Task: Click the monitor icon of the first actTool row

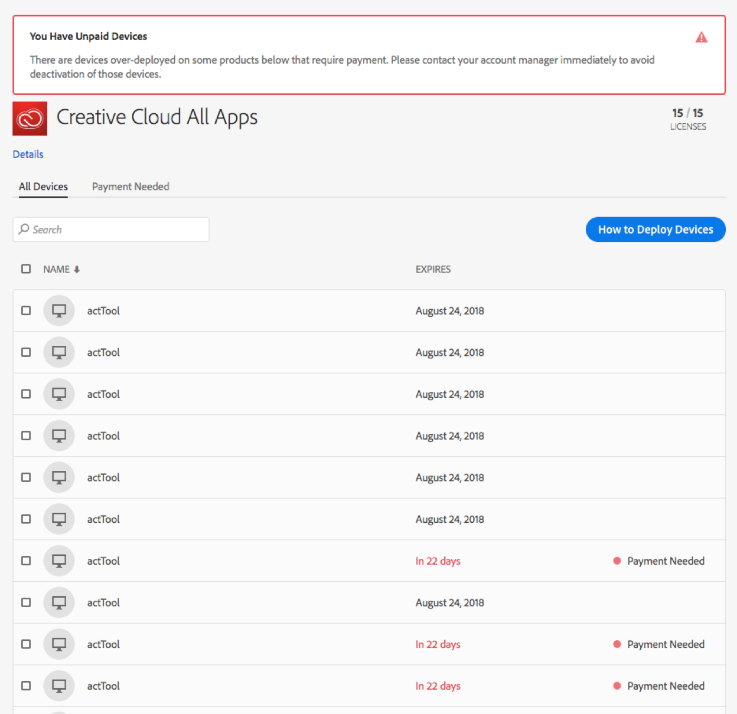Action: [59, 310]
